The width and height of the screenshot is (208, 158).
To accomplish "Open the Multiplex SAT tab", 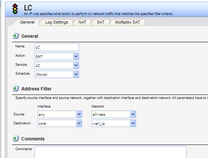I will click(x=128, y=22).
